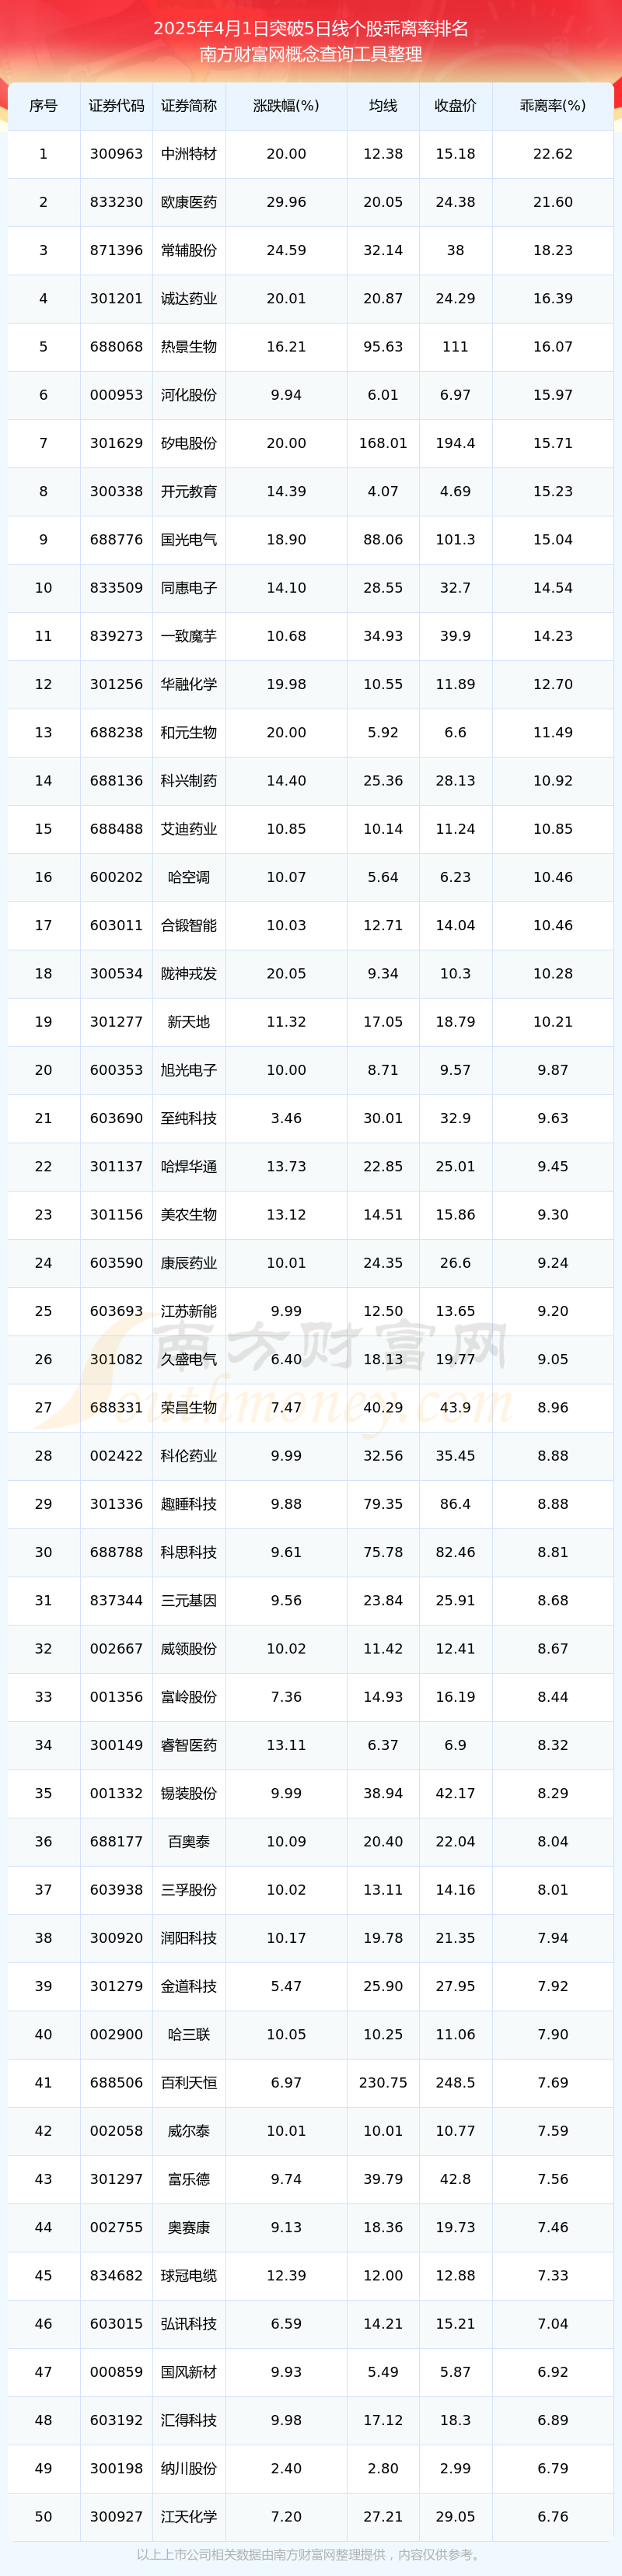Image resolution: width=622 pixels, height=2576 pixels.
Task: Click stock code 603590
Action: tap(116, 1263)
